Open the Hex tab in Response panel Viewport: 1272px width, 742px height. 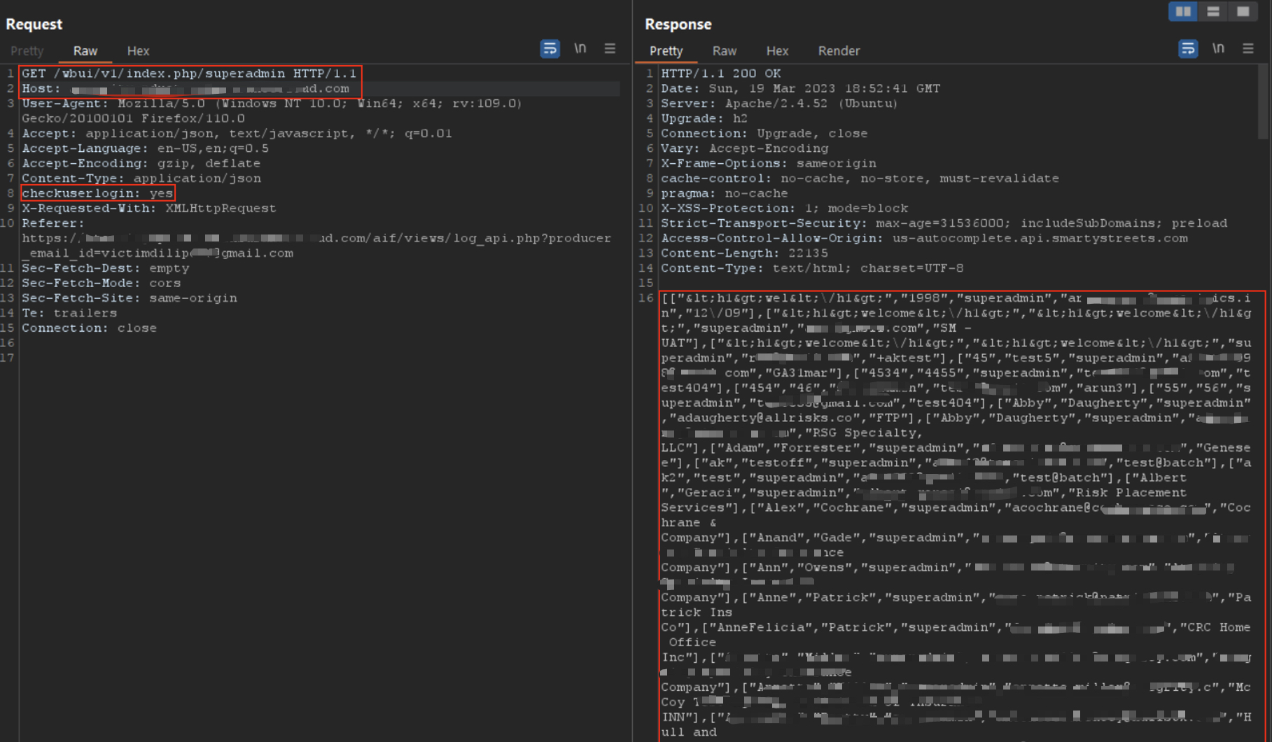[x=777, y=51]
